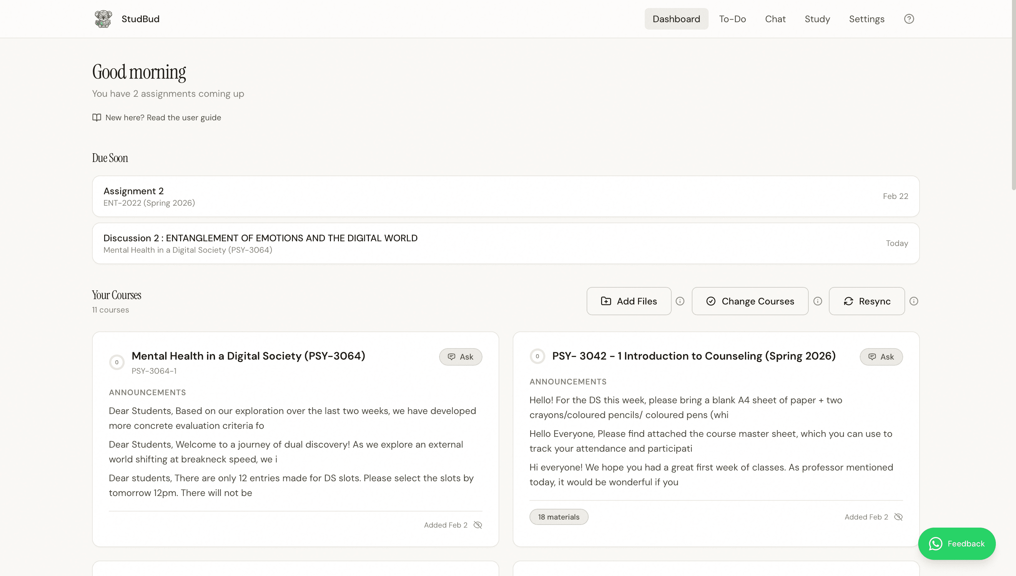Open the Settings tab
Image resolution: width=1016 pixels, height=576 pixels.
coord(866,18)
